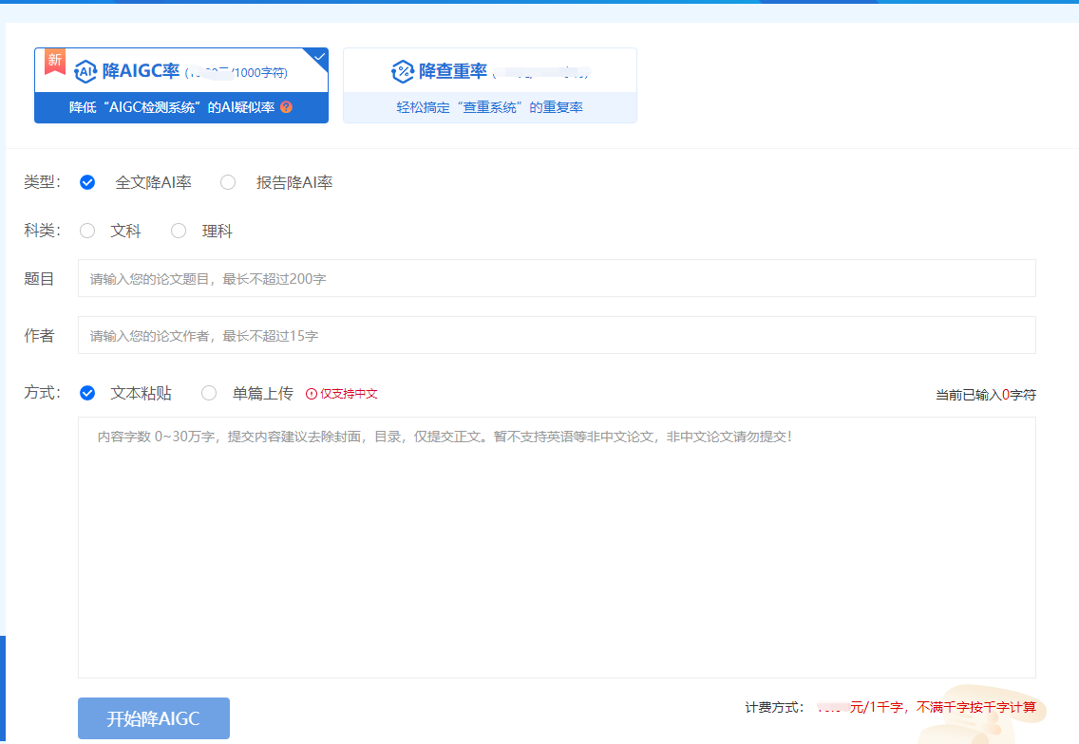The height and width of the screenshot is (744, 1079).
Task: Click the corner checkmark on 降AIGC率 card
Action: pyautogui.click(x=320, y=56)
